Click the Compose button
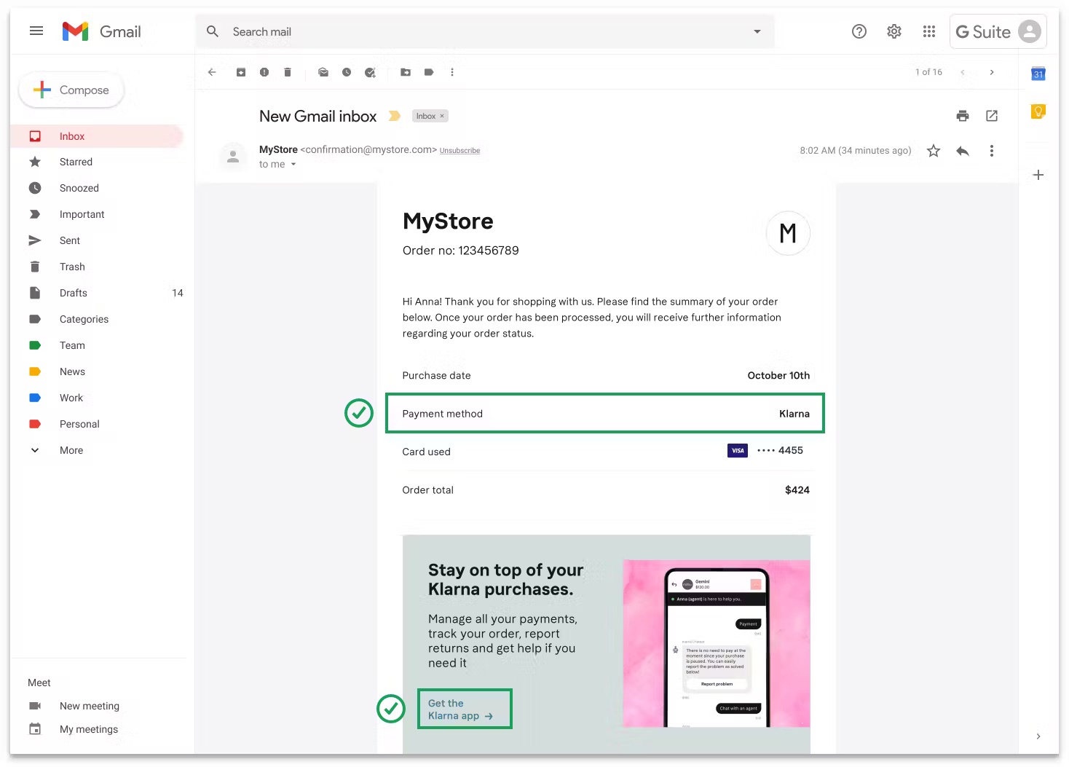 71,90
